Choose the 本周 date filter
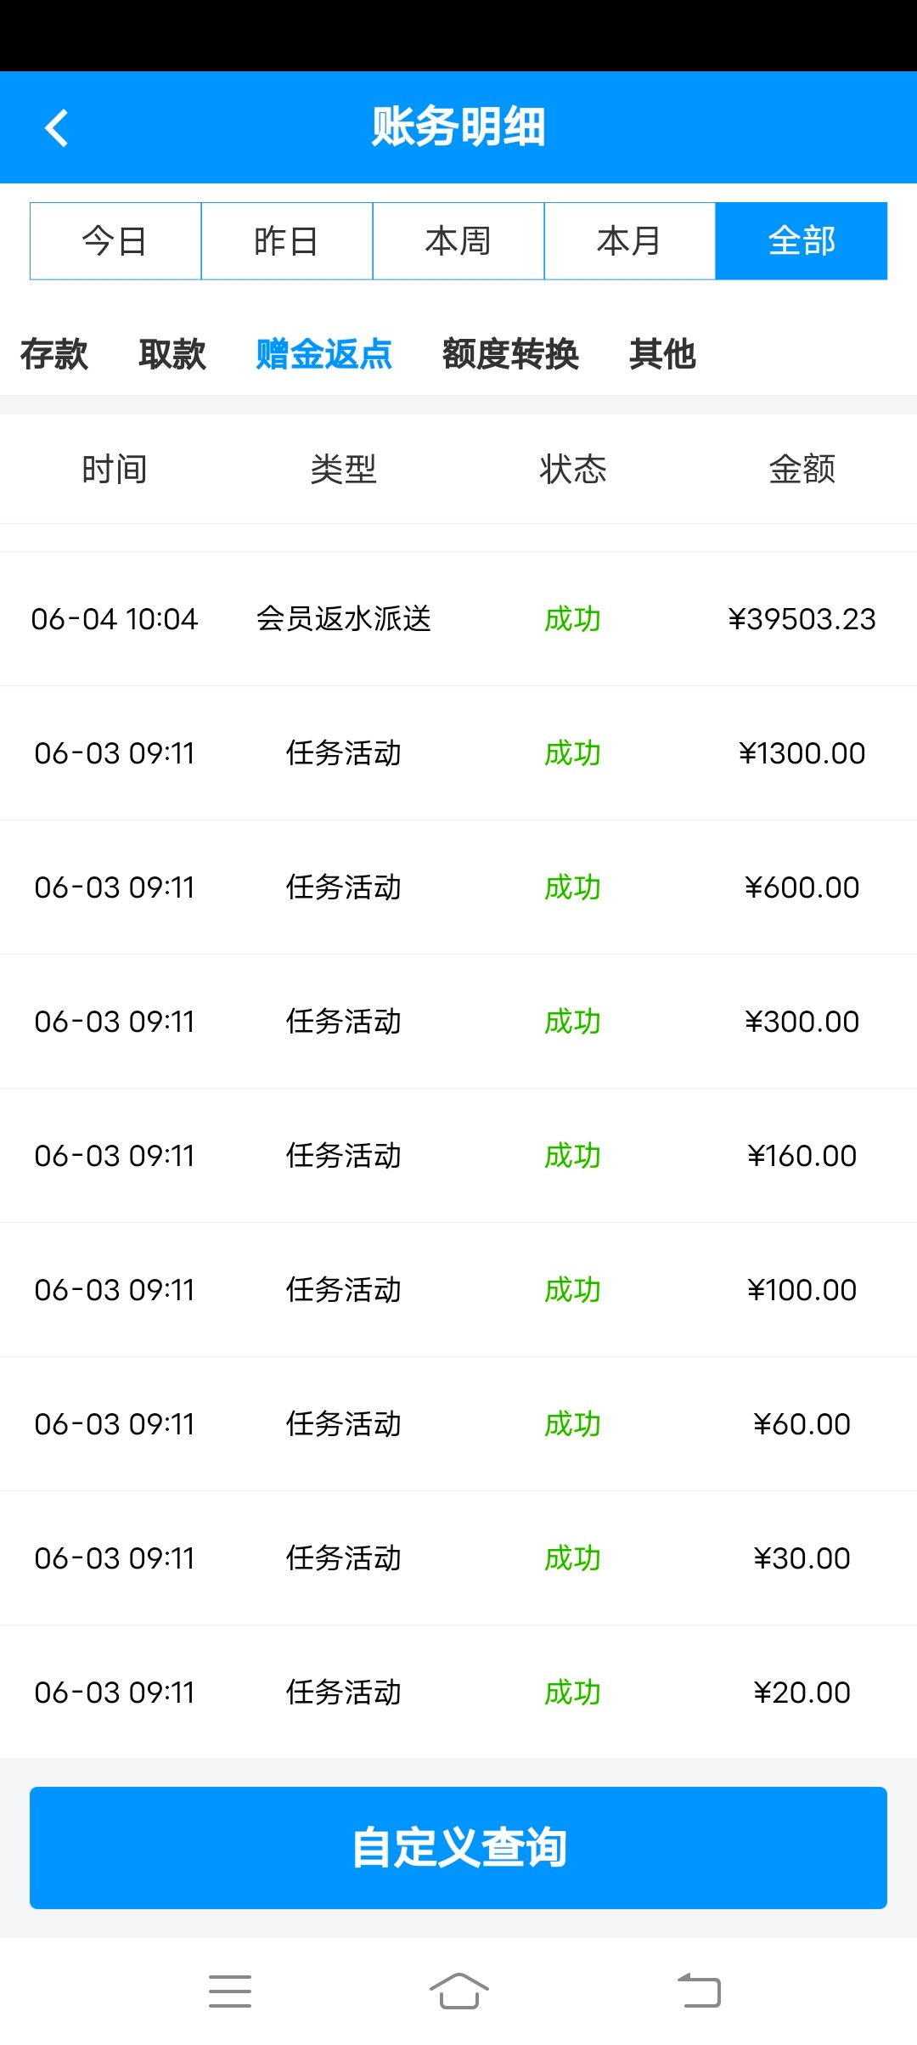Viewport: 917px width, 2045px height. pos(458,241)
